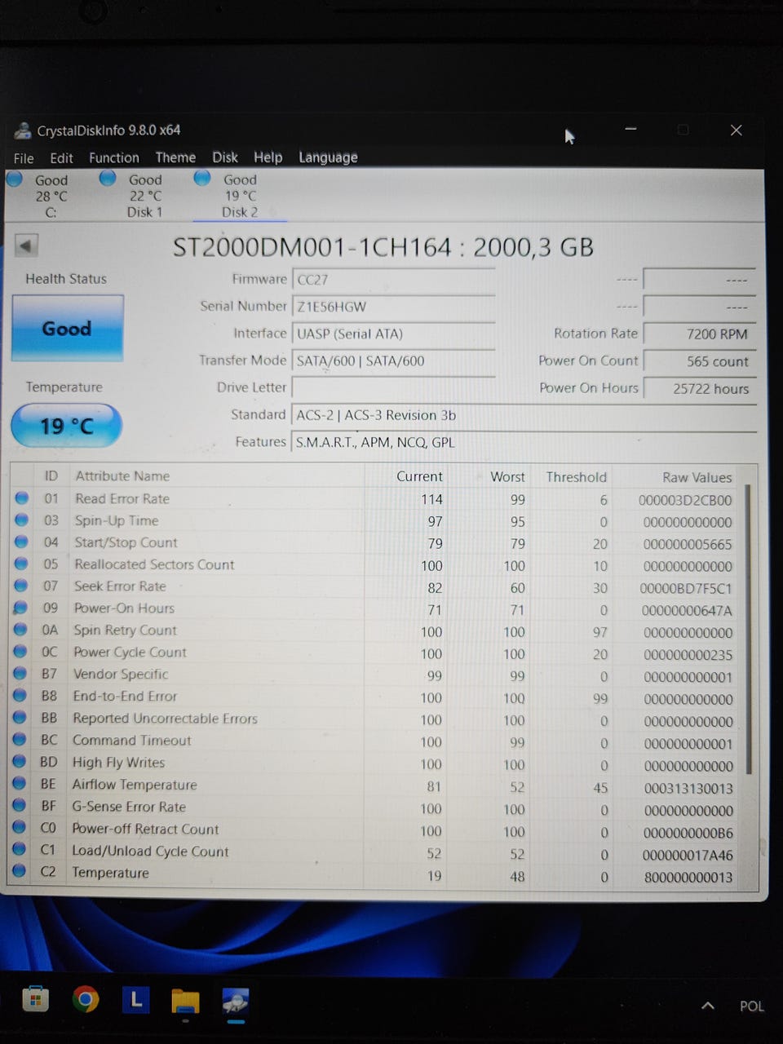Click the Rotation Rate value 7200 RPM
The height and width of the screenshot is (1044, 783).
(x=701, y=334)
